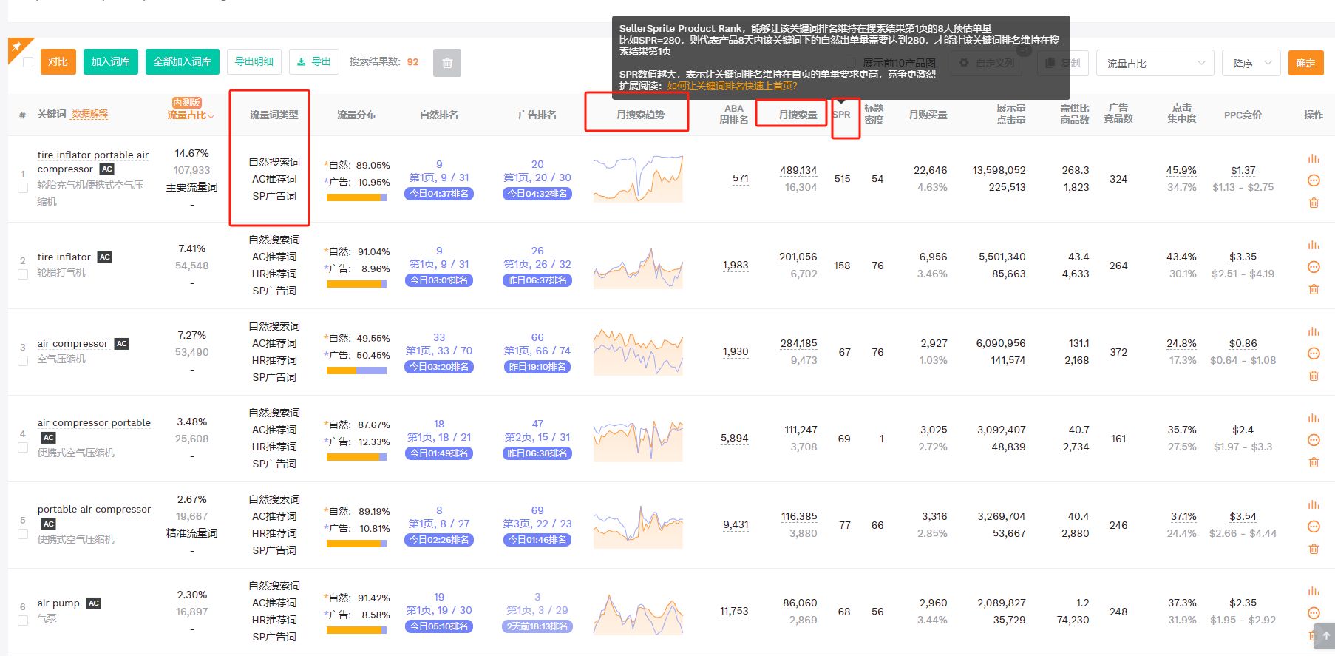The image size is (1335, 656).
Task: Click the 2天前18:13排名 badge
Action: point(537,626)
